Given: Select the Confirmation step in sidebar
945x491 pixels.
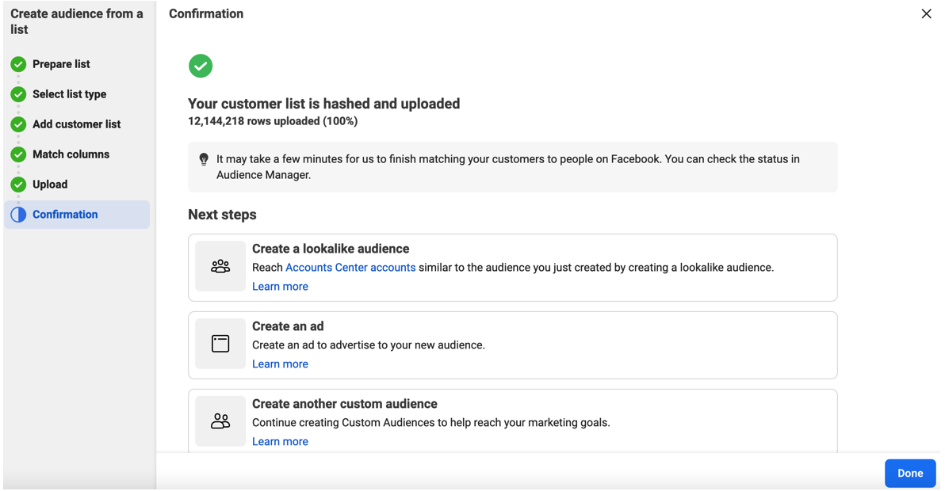Looking at the screenshot, I should click(77, 214).
